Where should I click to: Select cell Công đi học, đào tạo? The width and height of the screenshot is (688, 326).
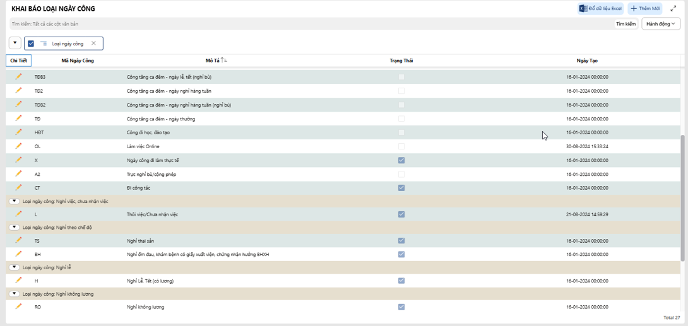148,132
